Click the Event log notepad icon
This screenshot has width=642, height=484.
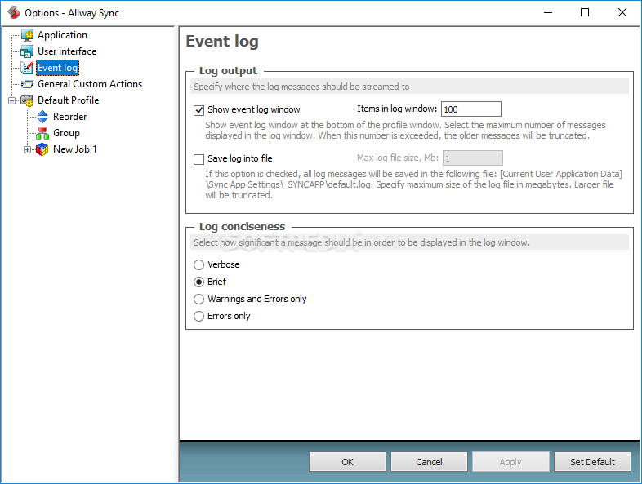pyautogui.click(x=27, y=68)
